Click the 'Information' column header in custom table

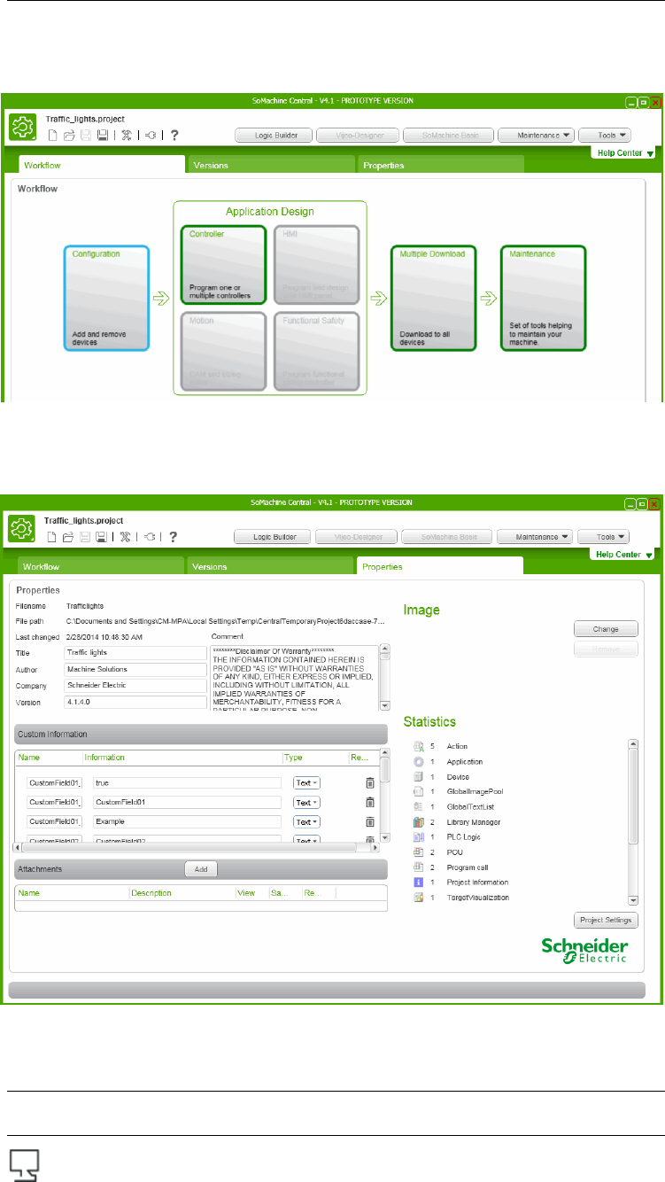click(104, 758)
